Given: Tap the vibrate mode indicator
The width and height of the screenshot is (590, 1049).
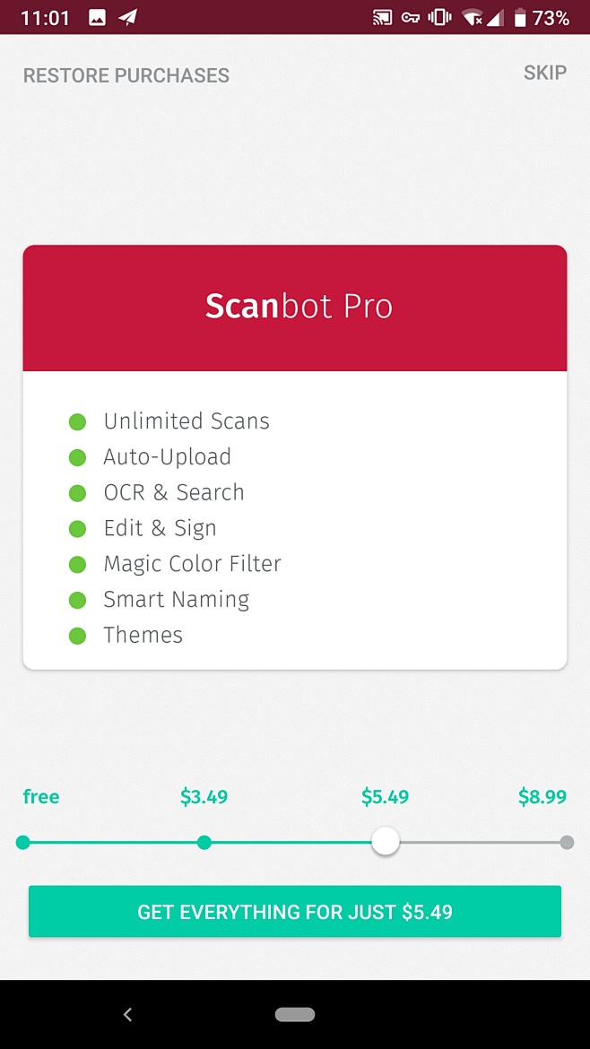Looking at the screenshot, I should pyautogui.click(x=439, y=16).
